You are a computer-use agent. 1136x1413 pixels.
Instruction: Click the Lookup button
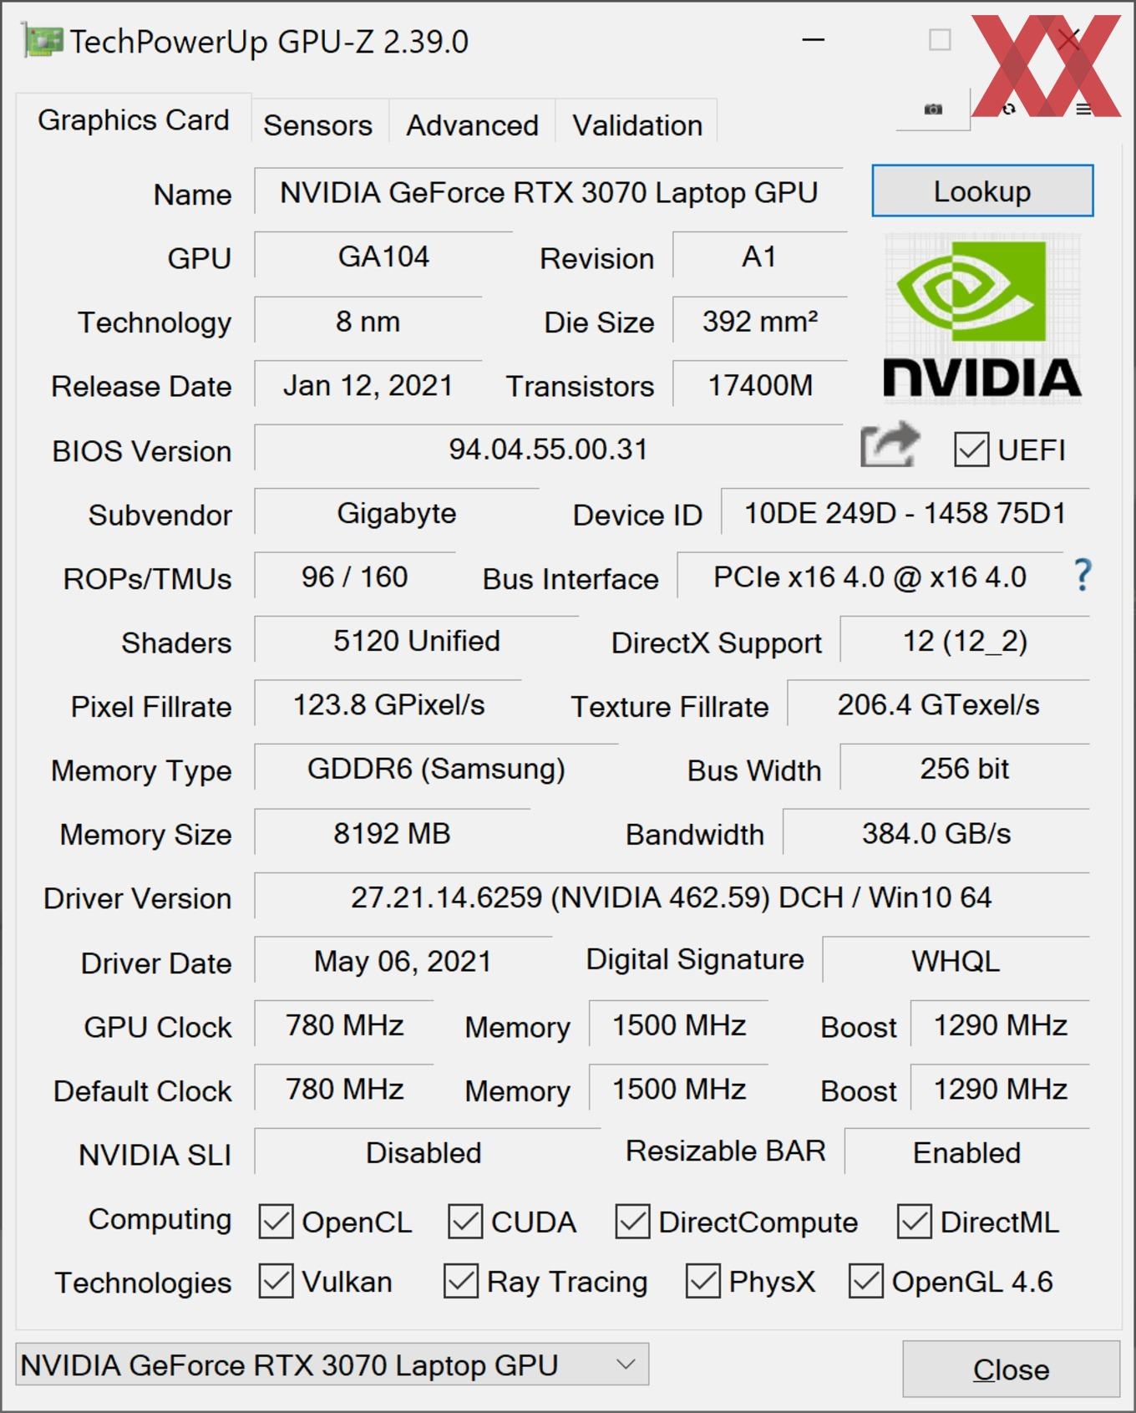[982, 191]
